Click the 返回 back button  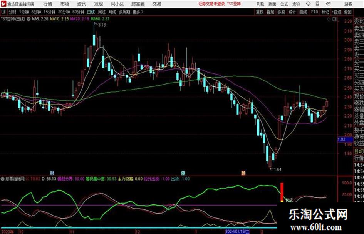348,12
